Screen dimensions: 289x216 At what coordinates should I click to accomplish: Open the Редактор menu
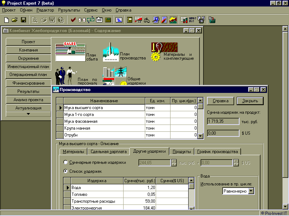[45, 10]
